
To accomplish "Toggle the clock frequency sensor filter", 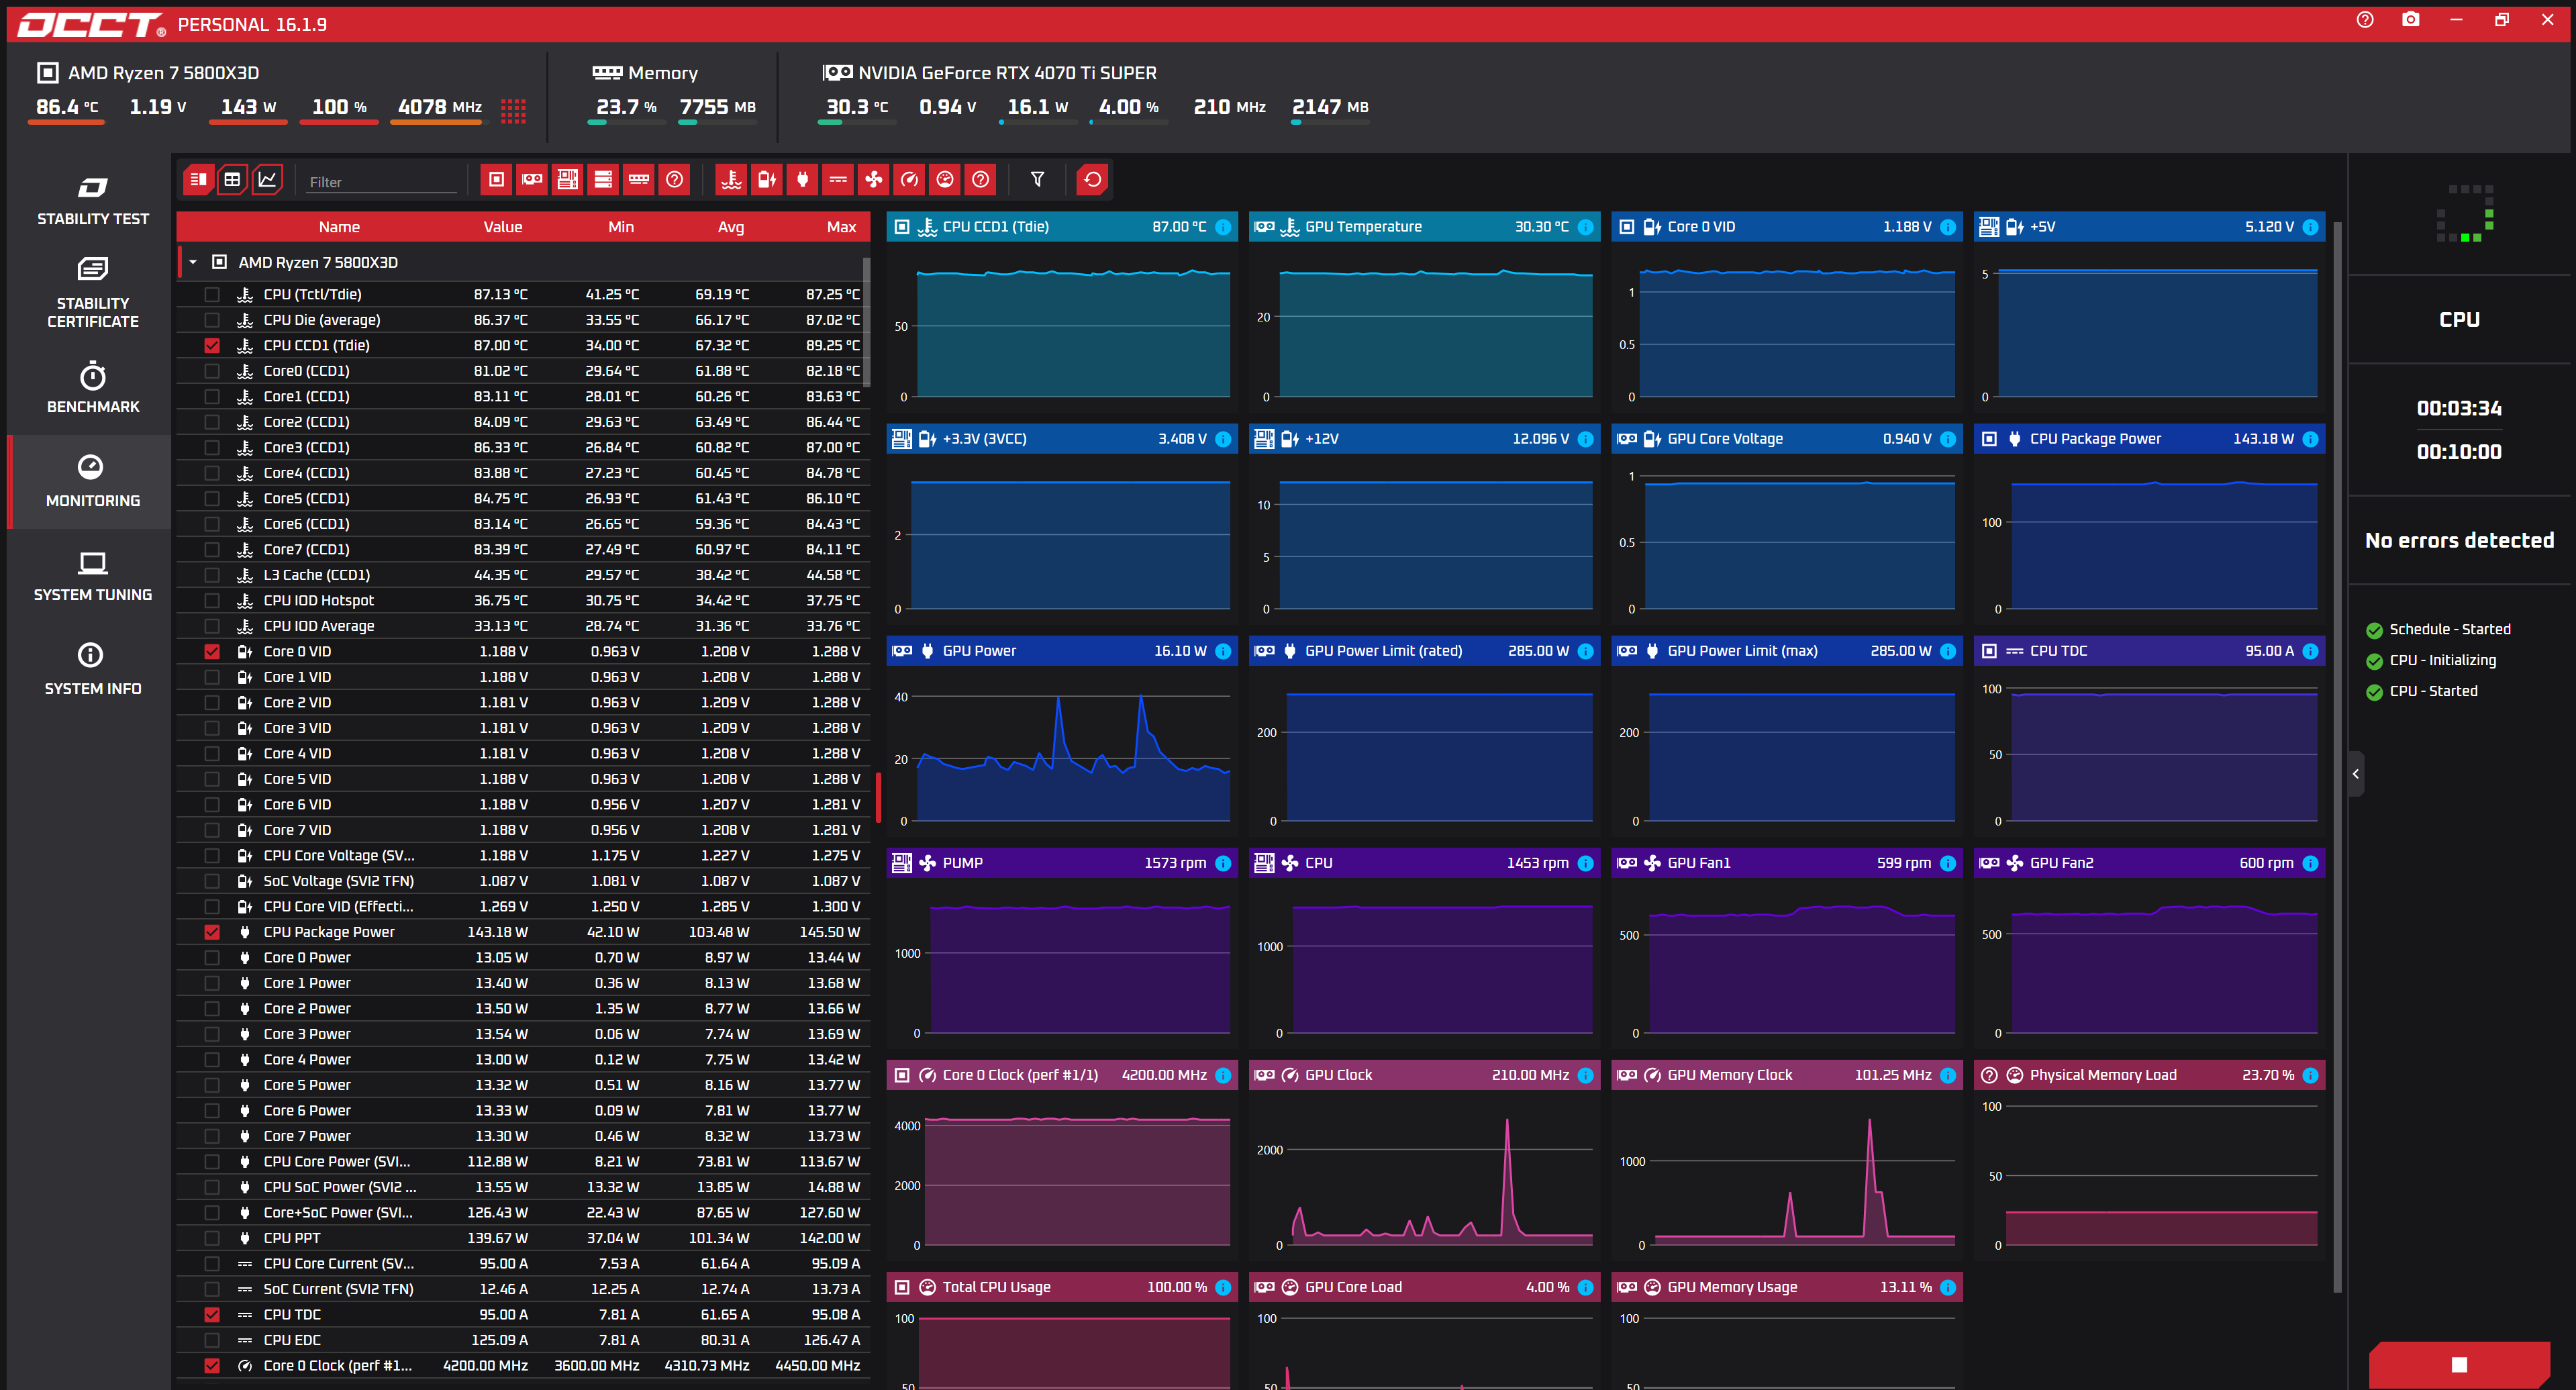I will point(909,180).
